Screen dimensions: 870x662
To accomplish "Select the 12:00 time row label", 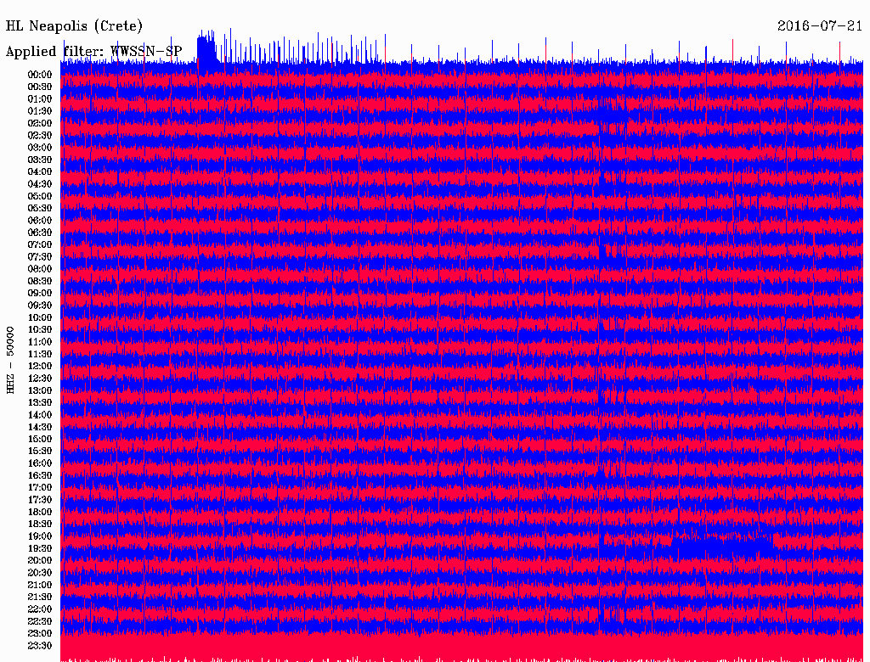I will pos(40,367).
